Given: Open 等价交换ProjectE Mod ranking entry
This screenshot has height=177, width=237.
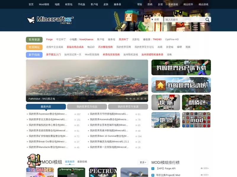Looking at the screenshot, I should pos(168,175).
